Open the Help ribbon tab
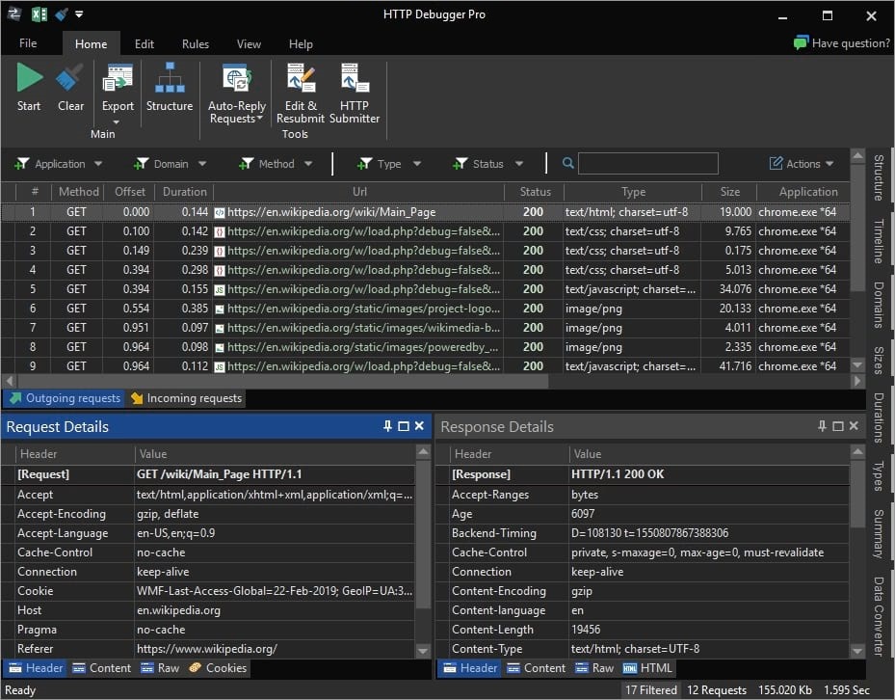 pos(301,44)
